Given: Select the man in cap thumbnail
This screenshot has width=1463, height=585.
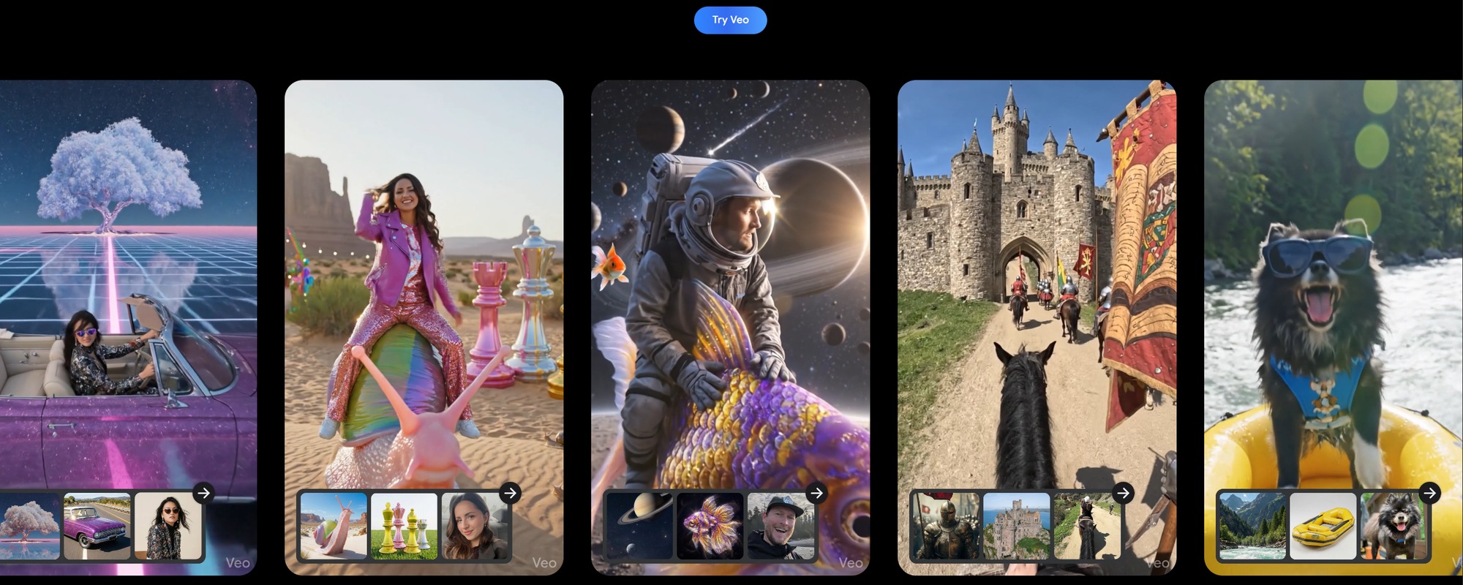Looking at the screenshot, I should (781, 526).
